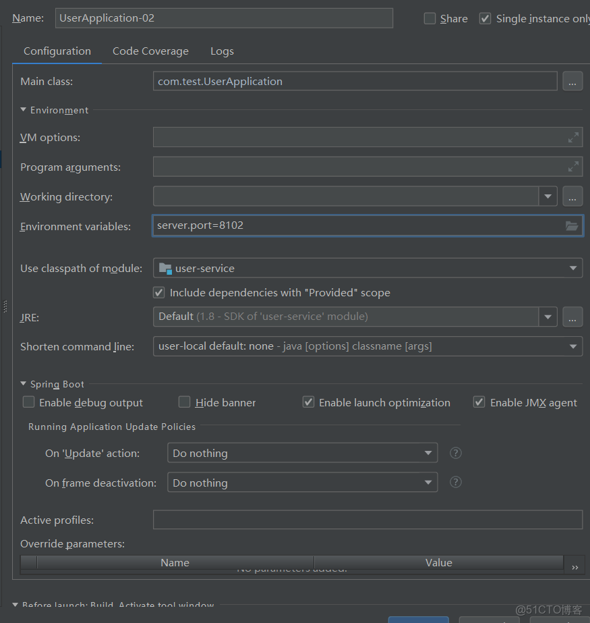This screenshot has width=590, height=623.
Task: Open the Use classpath of module dropdown
Action: [572, 268]
